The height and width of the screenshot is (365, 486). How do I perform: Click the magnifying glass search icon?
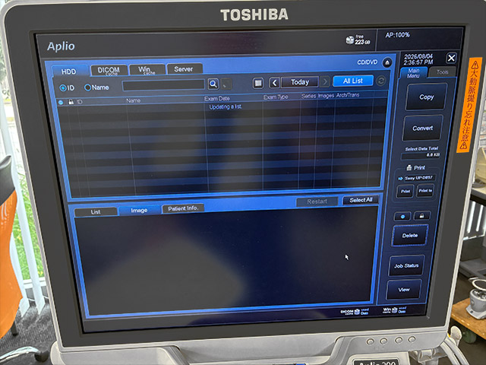[213, 84]
